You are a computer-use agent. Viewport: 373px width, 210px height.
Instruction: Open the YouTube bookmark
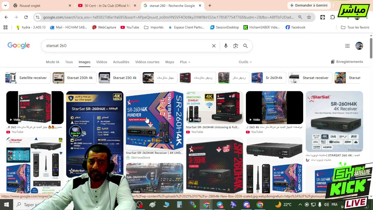pyautogui.click(x=130, y=27)
